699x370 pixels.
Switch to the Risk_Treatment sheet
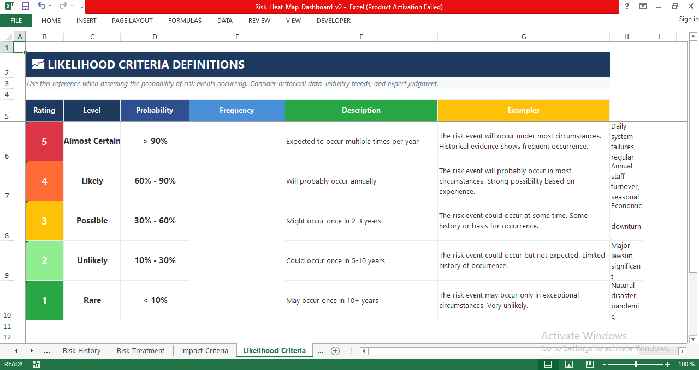140,350
